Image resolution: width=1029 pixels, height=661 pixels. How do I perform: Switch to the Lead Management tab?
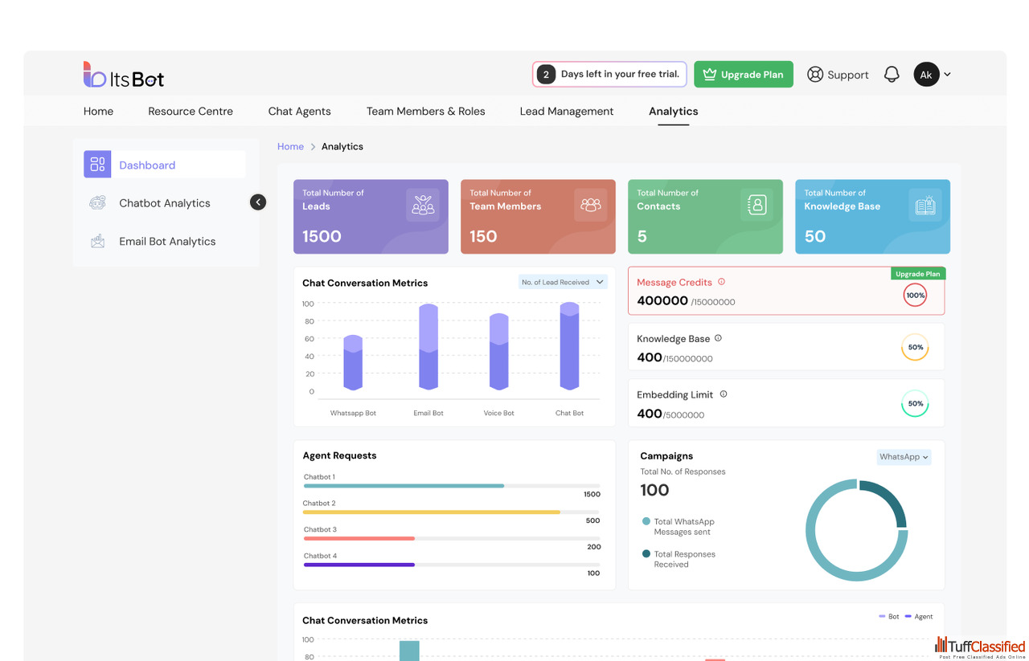[x=566, y=112]
